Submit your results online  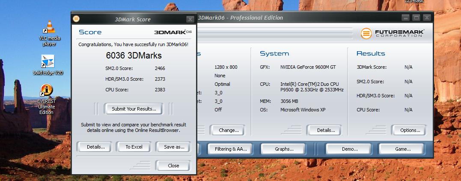(134, 109)
